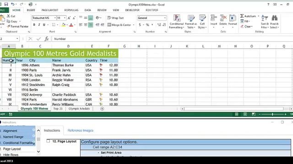Toggle Align Right horizontal alignment
This screenshot has width=293, height=164.
[x=91, y=25]
